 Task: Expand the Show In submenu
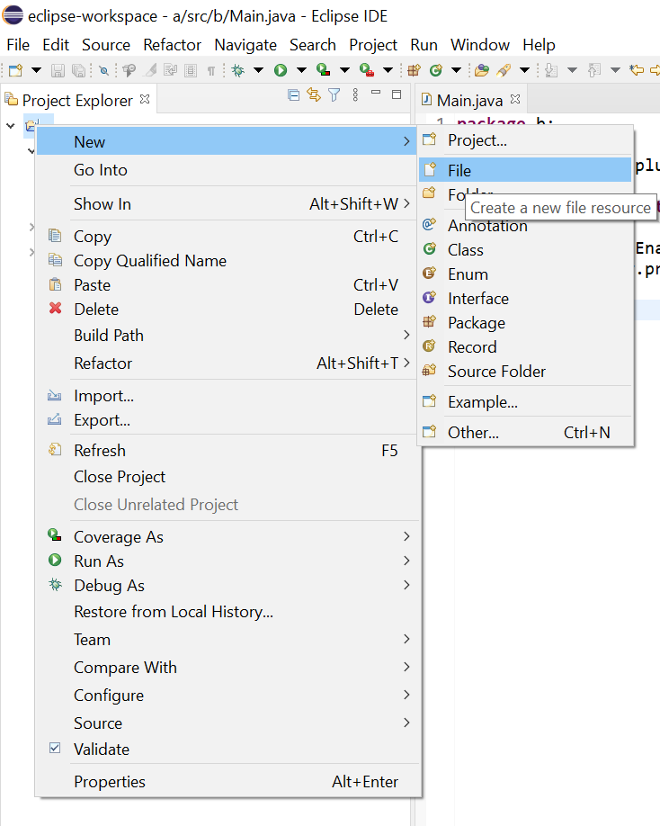[228, 204]
